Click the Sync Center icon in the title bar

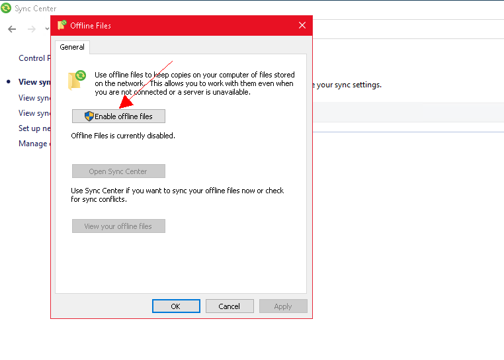7,9
